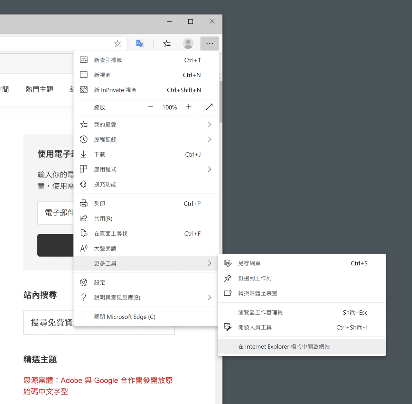Select 大聲朗讀 menu entry
This screenshot has height=404, width=412.
(x=146, y=248)
